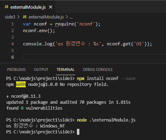Click the yellow WARN label in terminal

[21, 84]
